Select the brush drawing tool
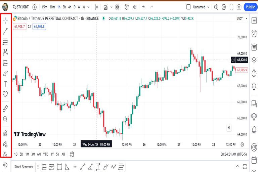The height and width of the screenshot is (172, 258). tap(5, 74)
